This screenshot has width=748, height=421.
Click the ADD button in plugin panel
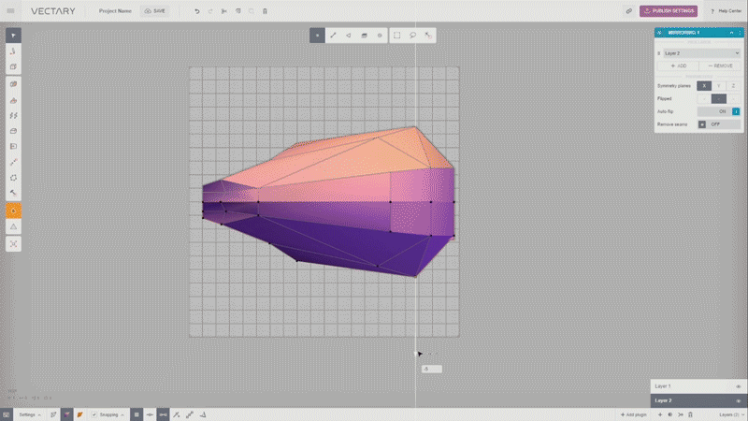pos(679,65)
